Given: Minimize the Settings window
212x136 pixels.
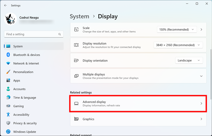Looking at the screenshot, I should [x=187, y=4].
